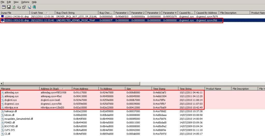The image size is (265, 136).
Task: Open the File menu
Action: pyautogui.click(x=2, y=2)
